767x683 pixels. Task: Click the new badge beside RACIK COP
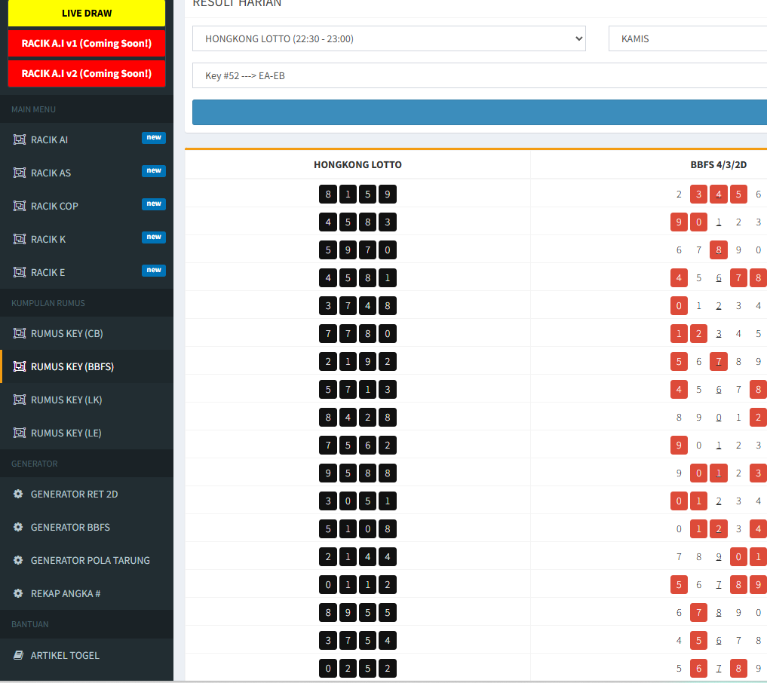(x=154, y=204)
